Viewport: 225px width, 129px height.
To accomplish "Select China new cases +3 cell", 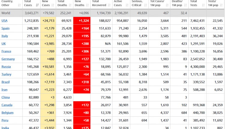I will [48, 97].
